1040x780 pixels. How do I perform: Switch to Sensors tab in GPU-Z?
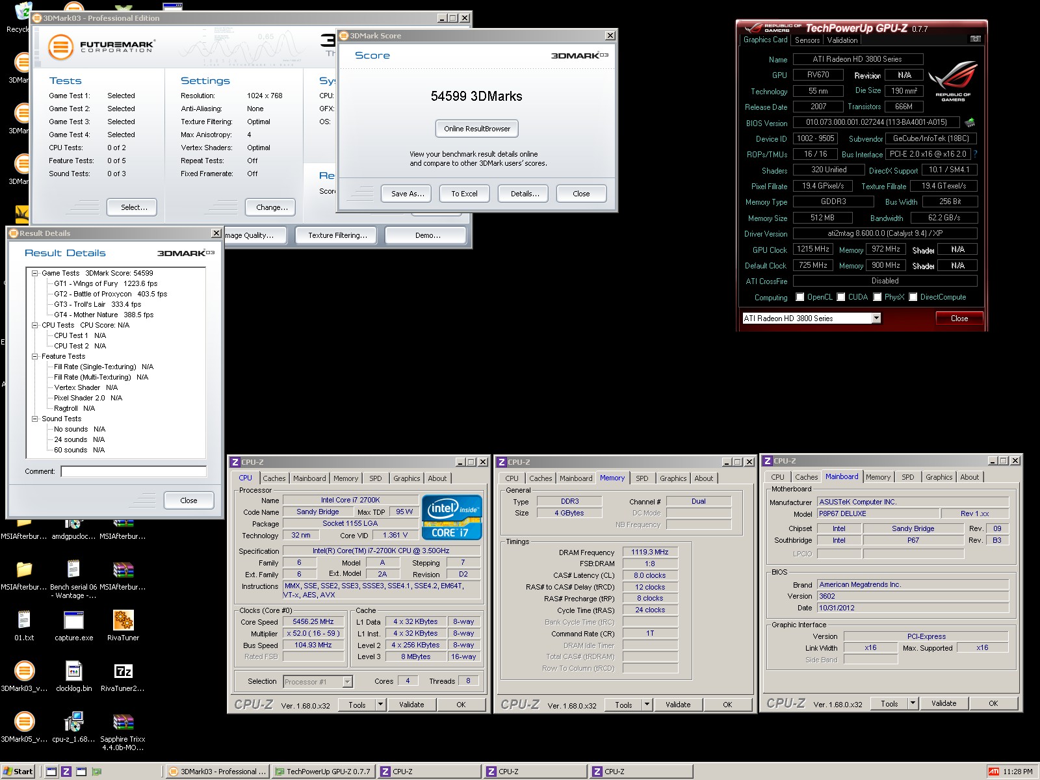pyautogui.click(x=807, y=40)
